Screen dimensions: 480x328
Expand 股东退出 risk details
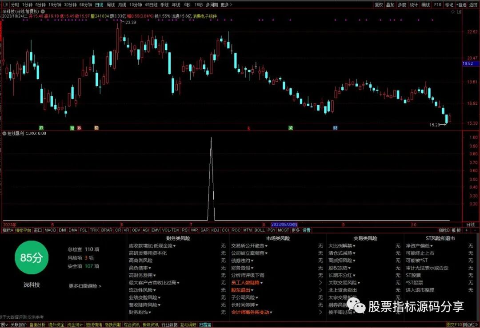[x=242, y=290]
